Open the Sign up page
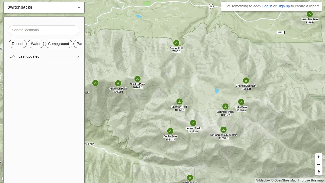Screen dimensions: 325x183 284,6
